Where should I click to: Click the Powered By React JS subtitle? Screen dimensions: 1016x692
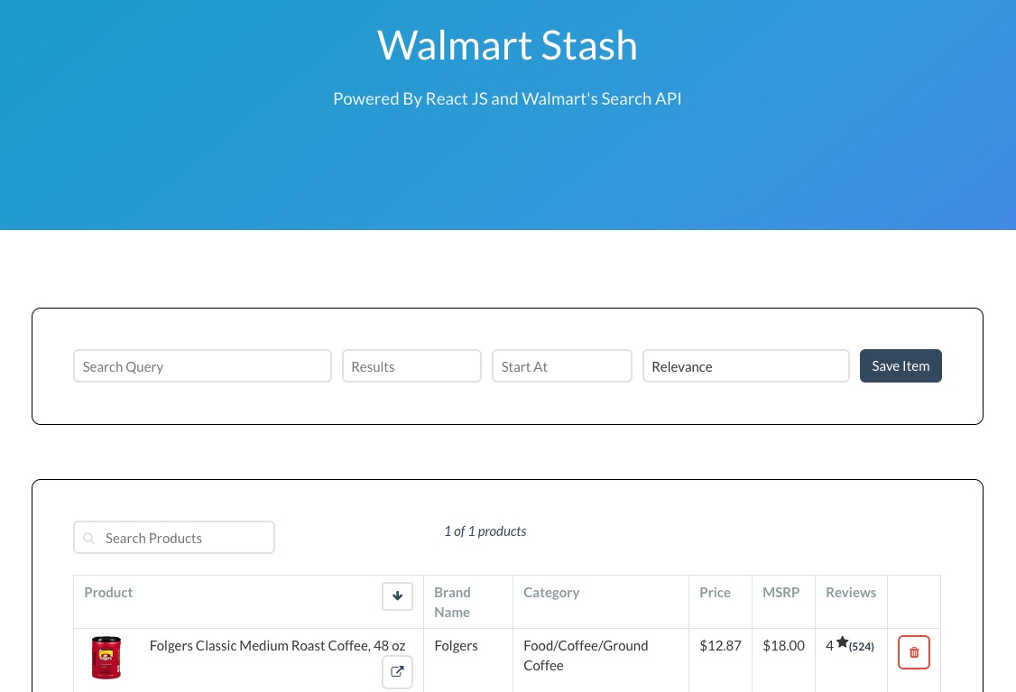click(507, 98)
